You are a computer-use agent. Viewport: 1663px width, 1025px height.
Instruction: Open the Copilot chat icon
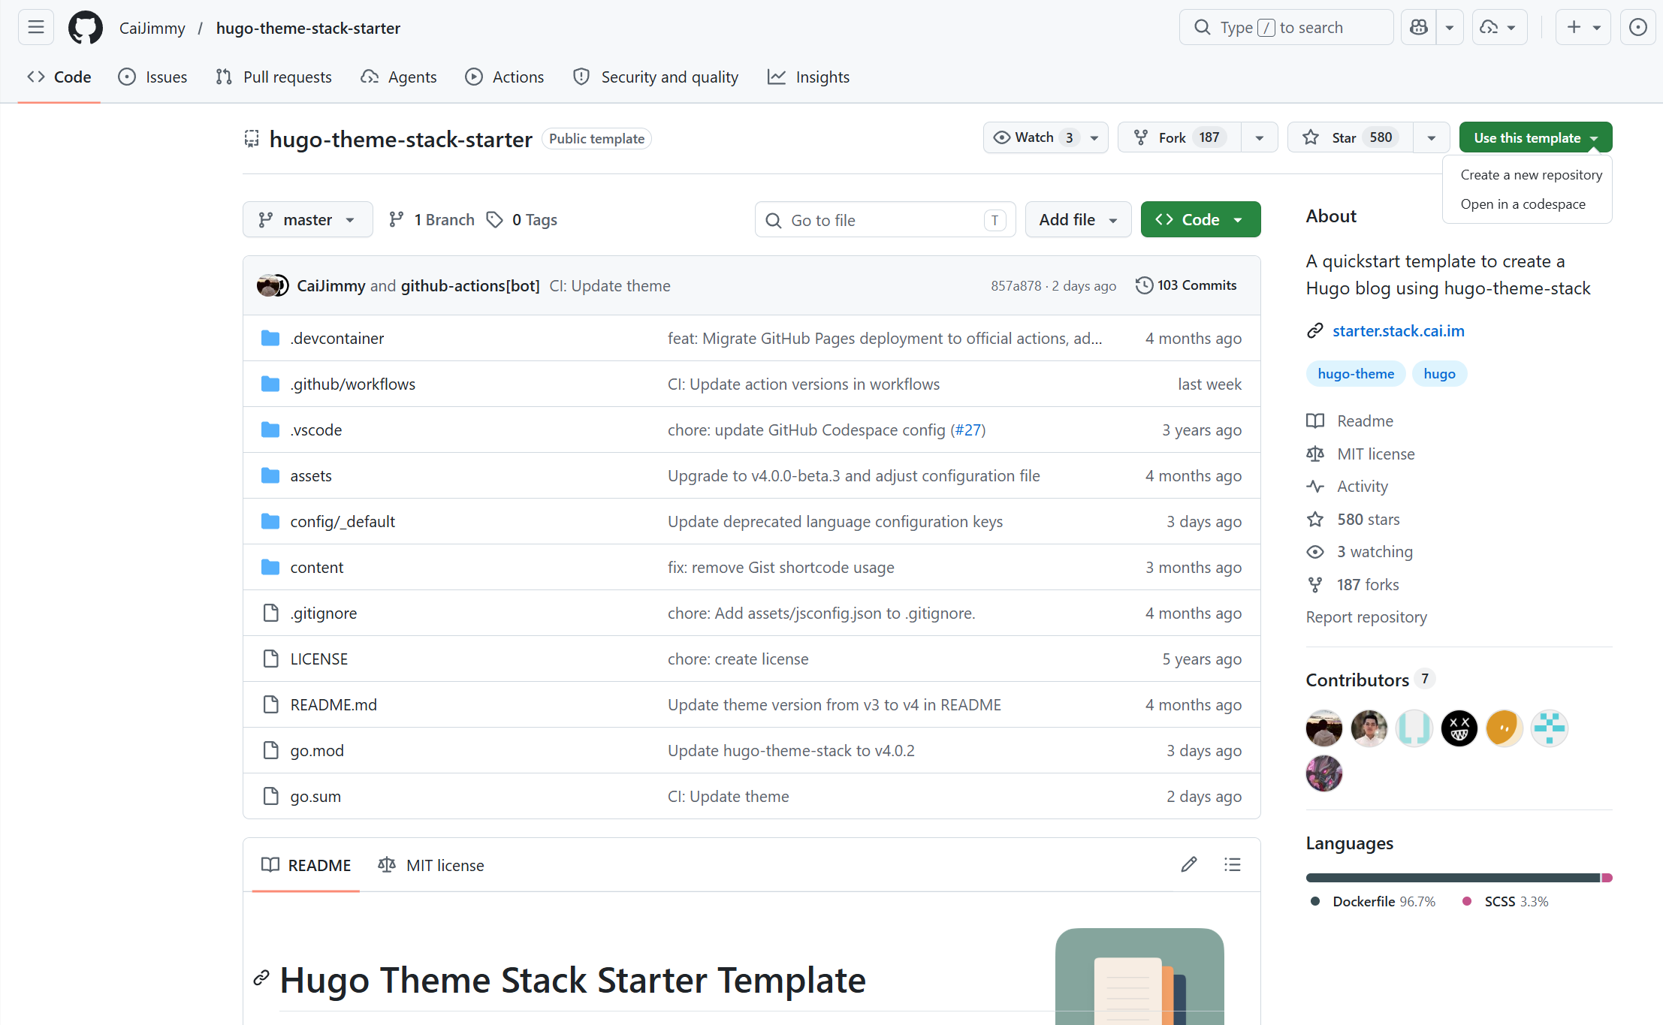(1419, 28)
